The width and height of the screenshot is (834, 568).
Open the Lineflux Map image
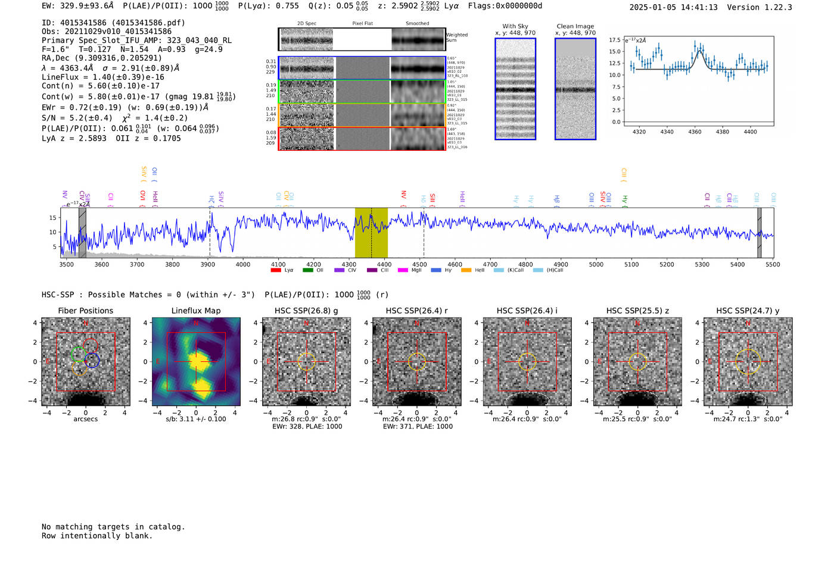(196, 362)
